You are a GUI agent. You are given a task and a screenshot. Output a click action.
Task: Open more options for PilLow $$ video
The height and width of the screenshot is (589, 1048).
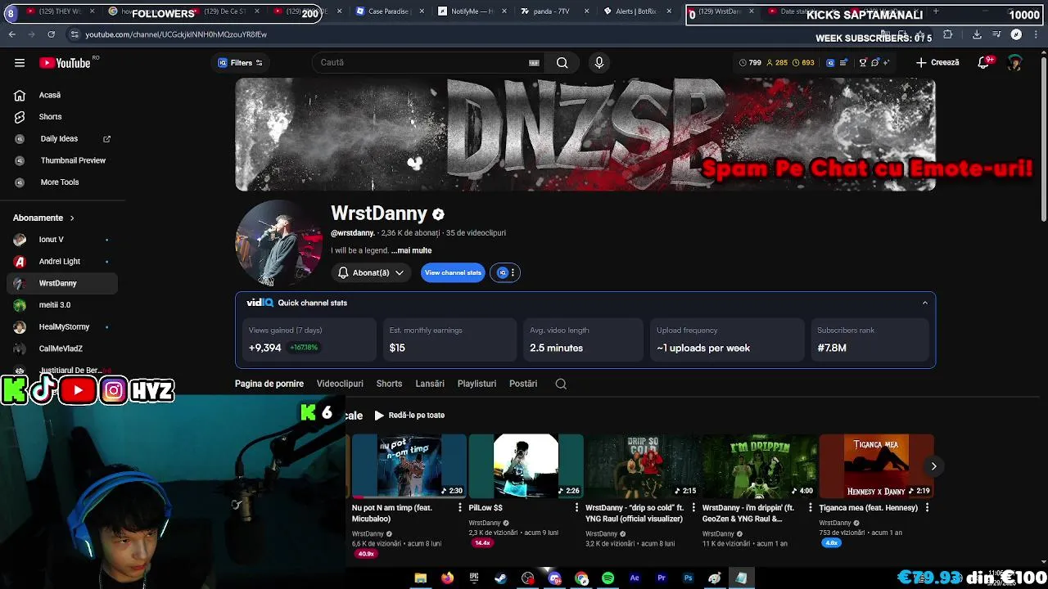(x=576, y=508)
